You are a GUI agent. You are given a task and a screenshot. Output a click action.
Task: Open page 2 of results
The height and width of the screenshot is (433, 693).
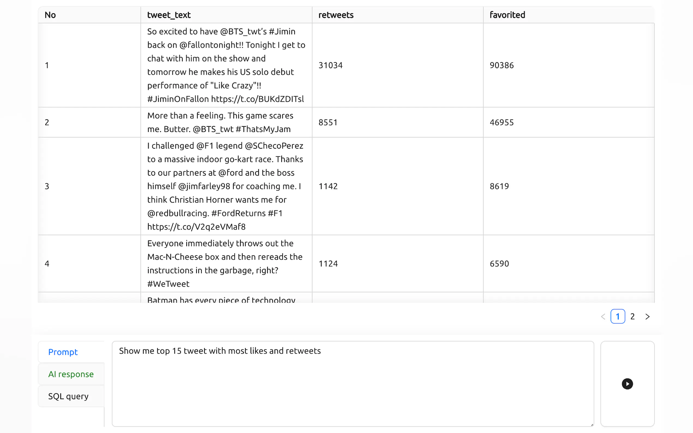coord(632,317)
